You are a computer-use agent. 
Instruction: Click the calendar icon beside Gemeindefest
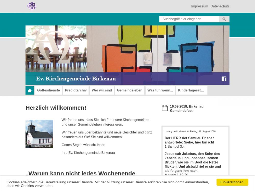pos(165,108)
